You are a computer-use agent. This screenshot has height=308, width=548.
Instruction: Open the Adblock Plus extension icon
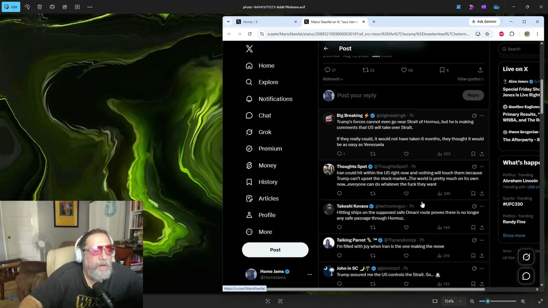pyautogui.click(x=501, y=34)
